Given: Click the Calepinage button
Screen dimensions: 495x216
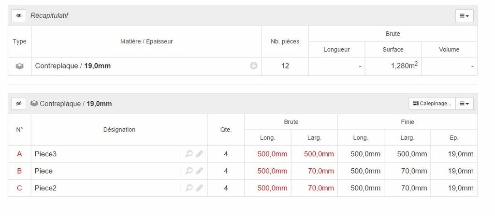Looking at the screenshot, I should [x=432, y=103].
